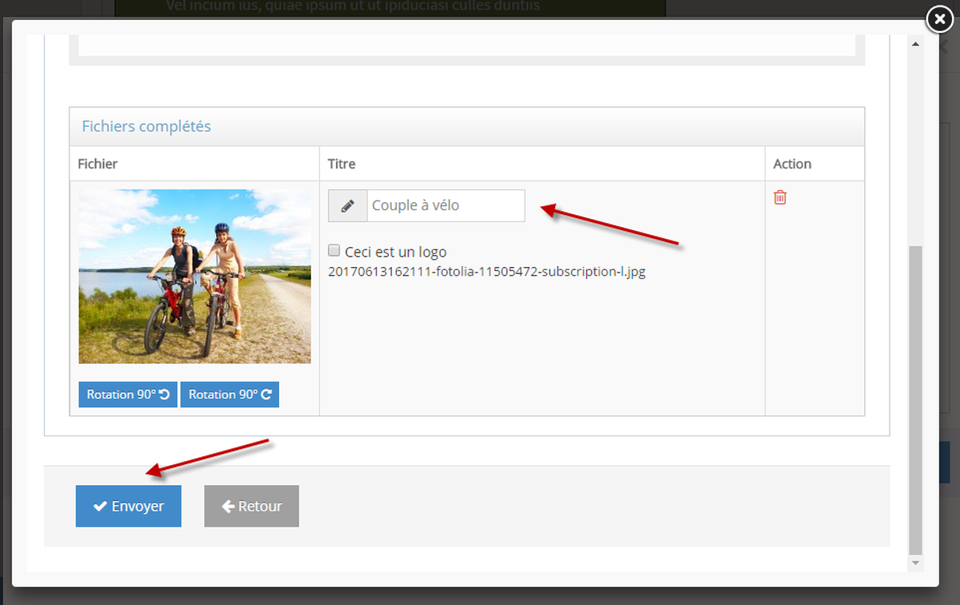
Task: Click the dialog vertical scrollbar thumb
Action: tap(915, 400)
